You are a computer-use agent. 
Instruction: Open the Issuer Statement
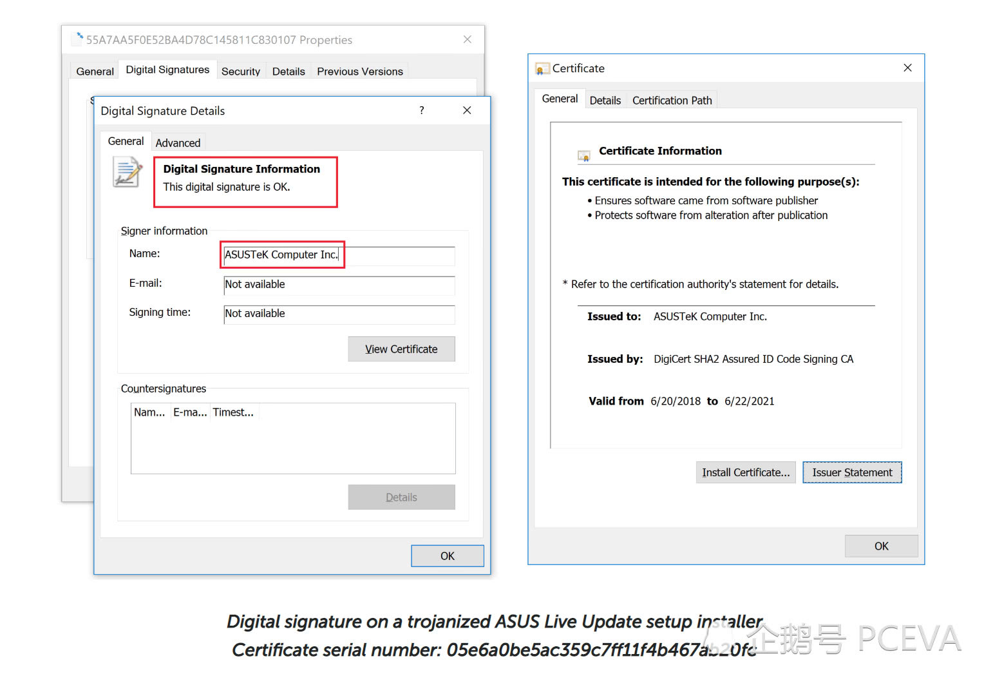point(852,472)
